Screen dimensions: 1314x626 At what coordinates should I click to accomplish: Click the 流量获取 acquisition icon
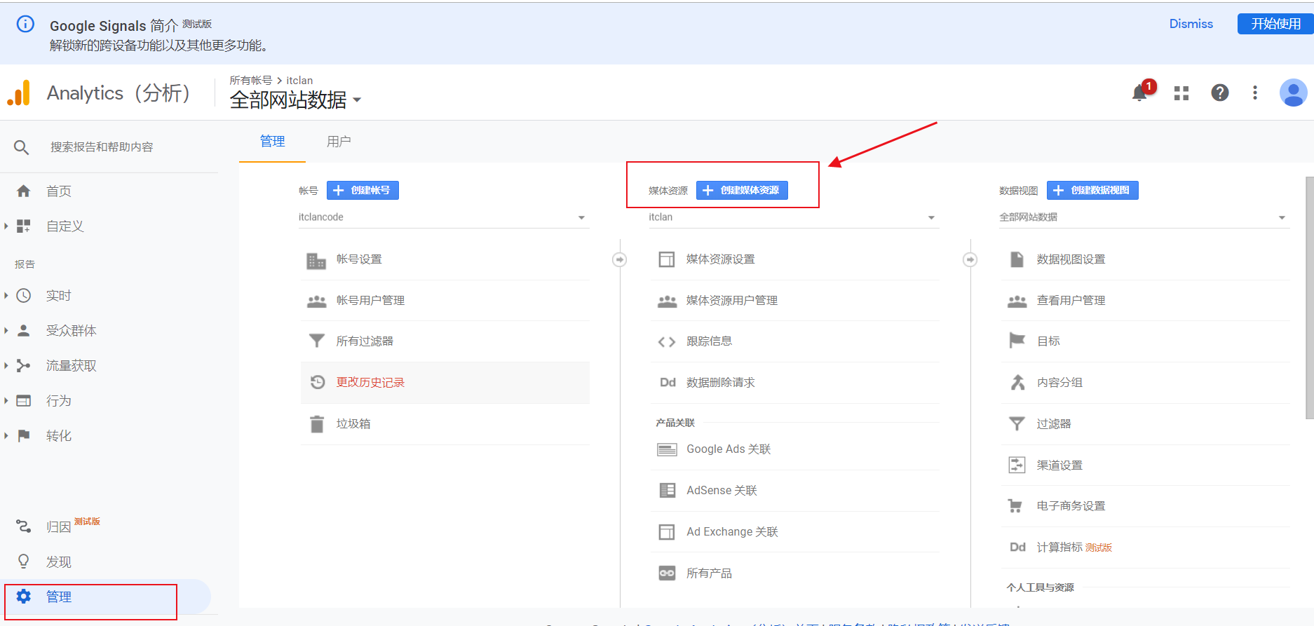point(24,366)
